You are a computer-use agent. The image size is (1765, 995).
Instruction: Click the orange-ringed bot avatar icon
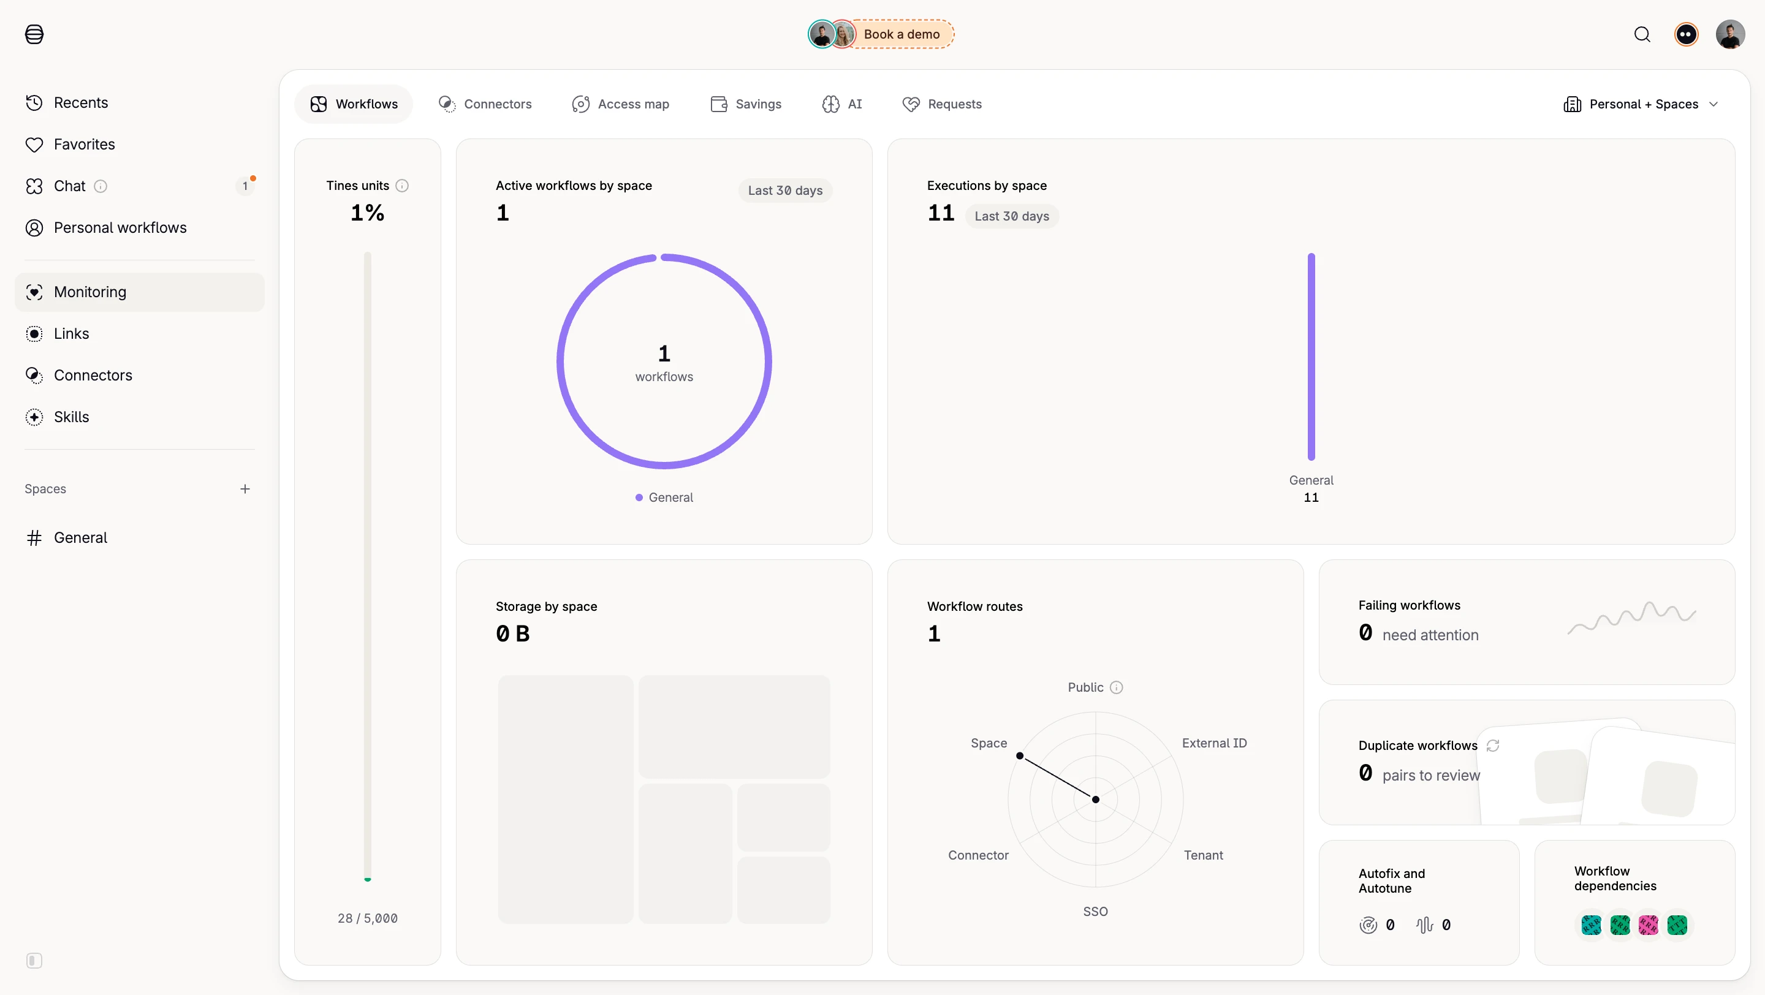point(1686,34)
